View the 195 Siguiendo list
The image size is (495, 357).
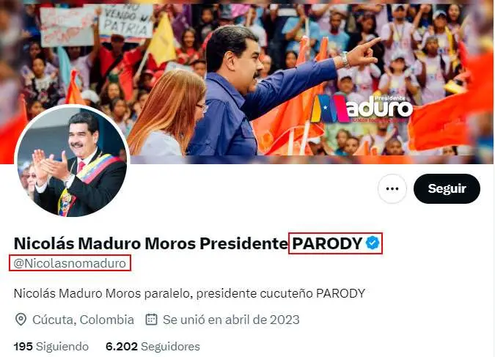(x=51, y=346)
